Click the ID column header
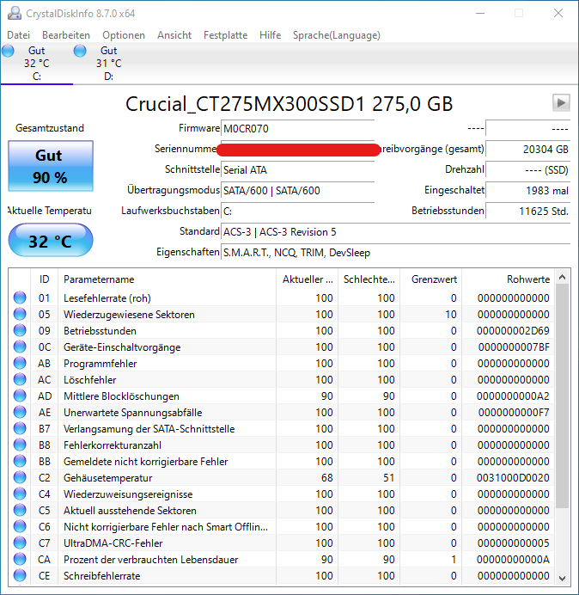This screenshot has height=595, width=579. click(x=45, y=279)
